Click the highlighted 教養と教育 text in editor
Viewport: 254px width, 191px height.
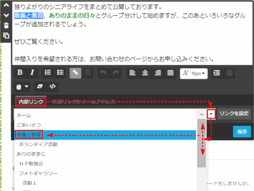[28, 16]
